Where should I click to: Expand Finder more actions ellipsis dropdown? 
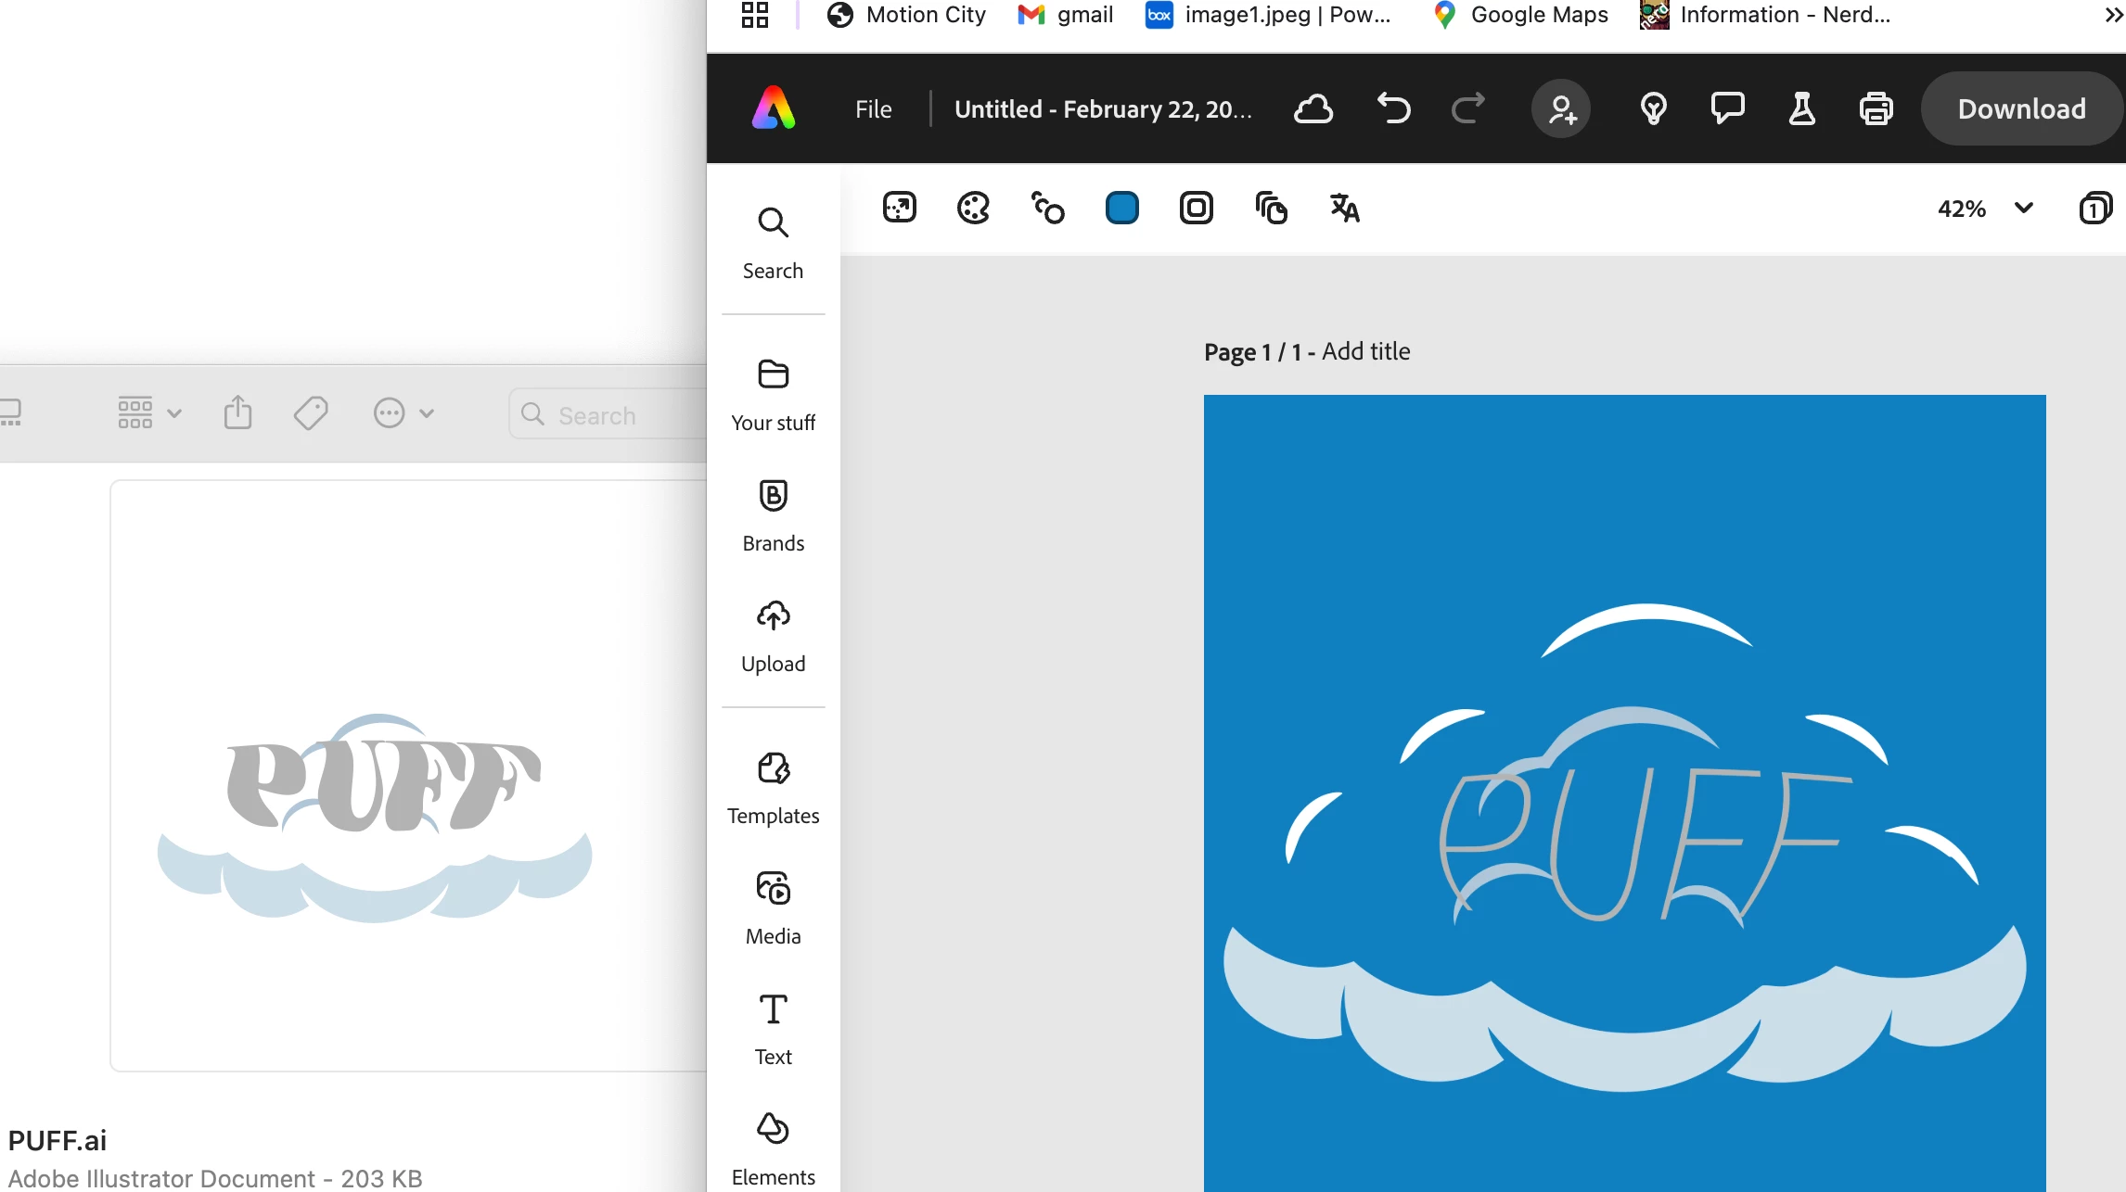tap(403, 412)
